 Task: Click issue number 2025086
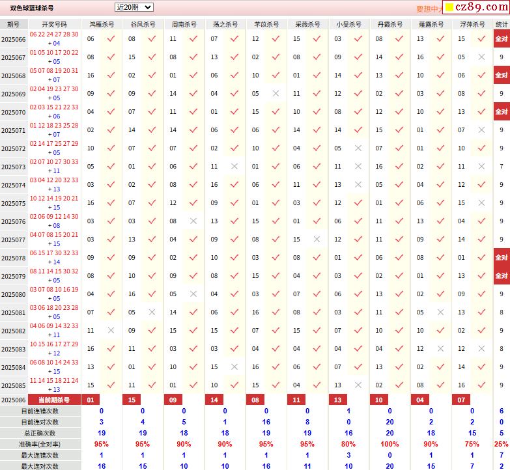pos(13,400)
